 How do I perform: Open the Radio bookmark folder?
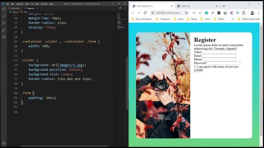[219, 19]
